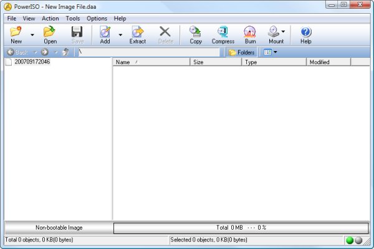Open the Help menu
Image resolution: width=374 pixels, height=249 pixels.
click(x=120, y=18)
